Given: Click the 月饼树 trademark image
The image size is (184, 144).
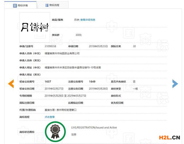Looking at the screenshot, I should tap(35, 27).
